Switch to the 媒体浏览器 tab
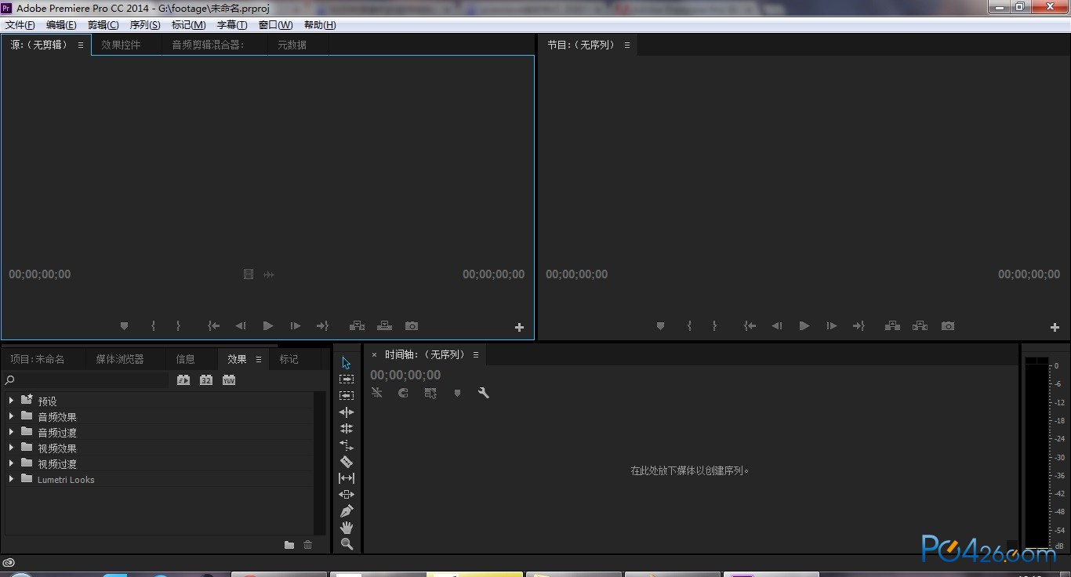The width and height of the screenshot is (1071, 577). coord(120,359)
